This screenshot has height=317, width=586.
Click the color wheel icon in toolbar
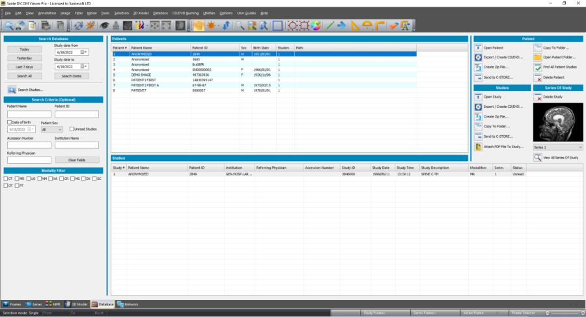pos(314,26)
